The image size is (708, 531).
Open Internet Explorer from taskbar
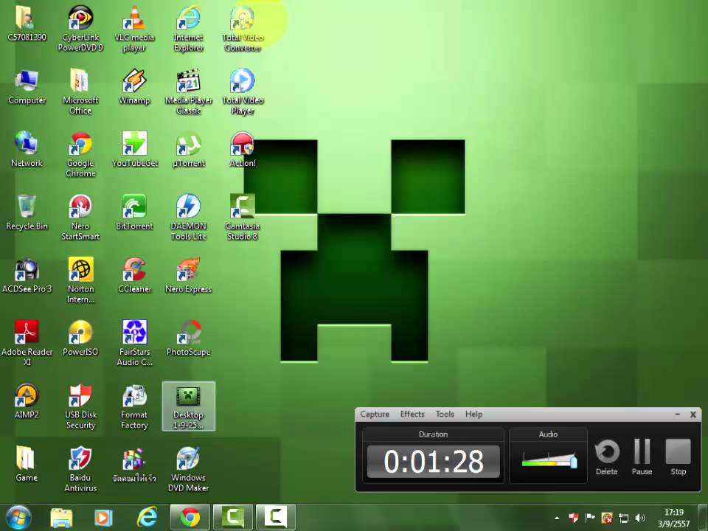click(x=147, y=518)
